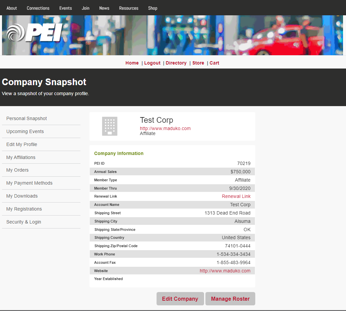The image size is (346, 311).
Task: Open My Registrations in sidebar
Action: [24, 209]
